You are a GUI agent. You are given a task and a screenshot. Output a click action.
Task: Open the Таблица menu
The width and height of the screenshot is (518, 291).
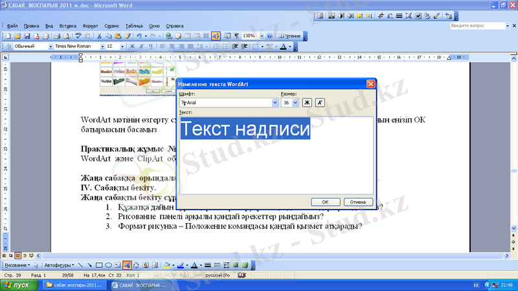click(134, 25)
